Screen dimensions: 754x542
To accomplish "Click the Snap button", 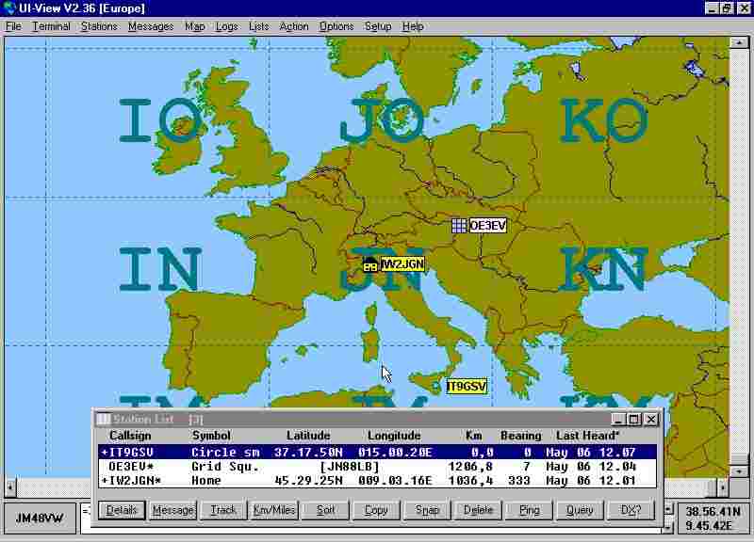I will pyautogui.click(x=428, y=510).
